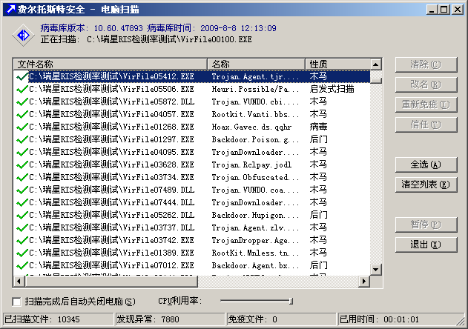
Task: Click green checkmark for VirFile04057.EXE
Action: pos(22,114)
